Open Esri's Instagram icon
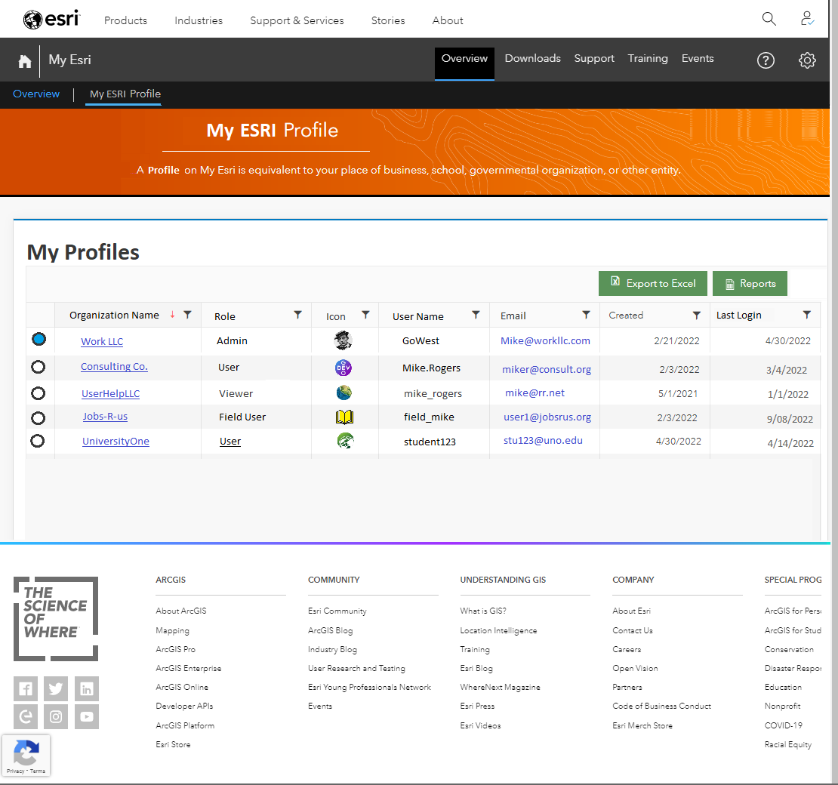 (55, 716)
